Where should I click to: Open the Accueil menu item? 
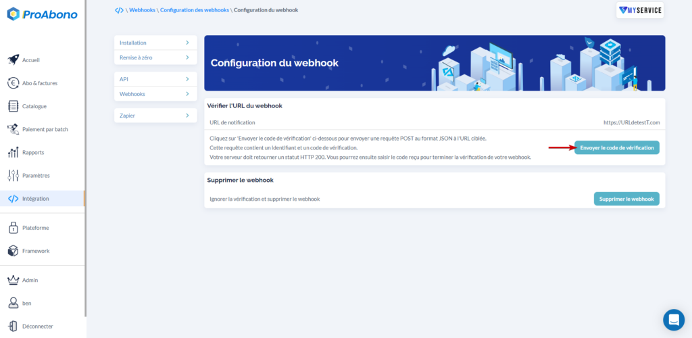[31, 60]
